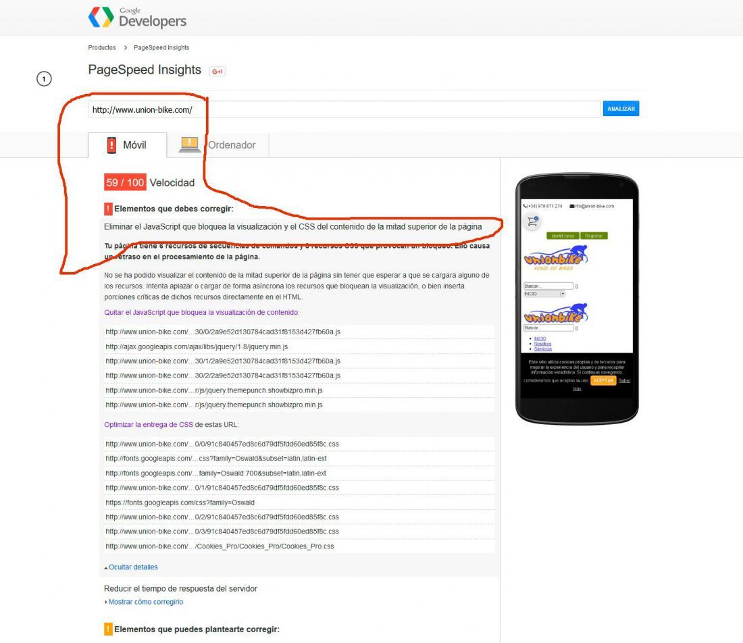Click URL ending 30/1/2a9e52d130784cad31f8153d427fb60a.js
Image resolution: width=743 pixels, height=643 pixels.
pyautogui.click(x=299, y=361)
